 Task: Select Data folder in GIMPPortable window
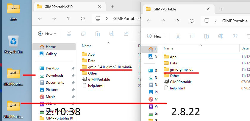click(x=171, y=63)
